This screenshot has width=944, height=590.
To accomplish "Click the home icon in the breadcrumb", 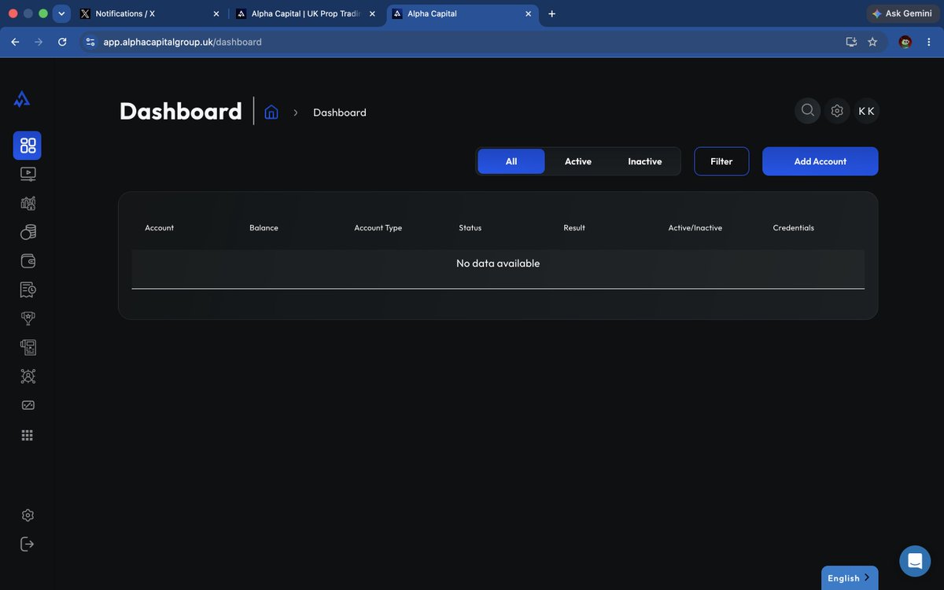I will pos(271,112).
